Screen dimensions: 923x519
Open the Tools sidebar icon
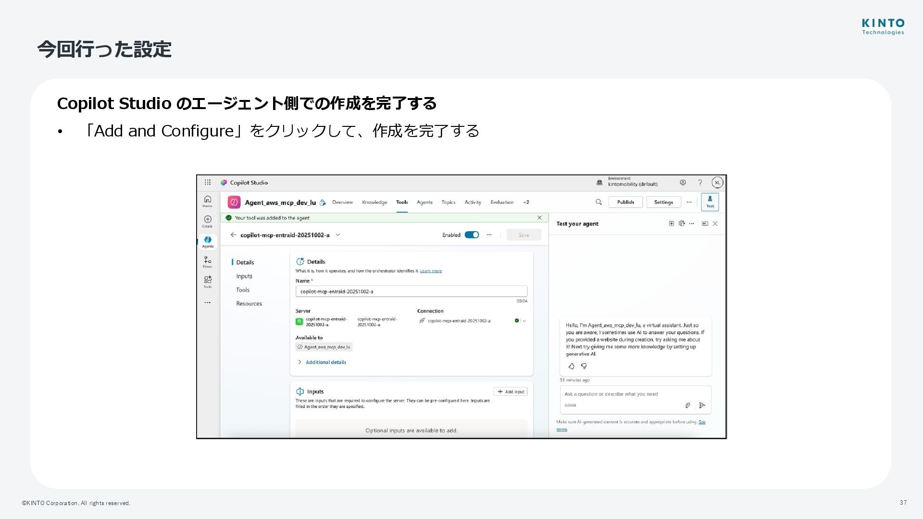[208, 281]
